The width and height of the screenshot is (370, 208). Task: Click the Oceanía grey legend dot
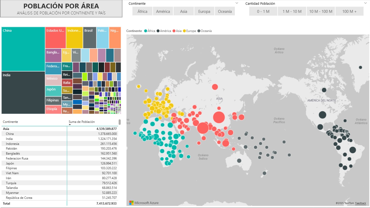[x=199, y=31]
